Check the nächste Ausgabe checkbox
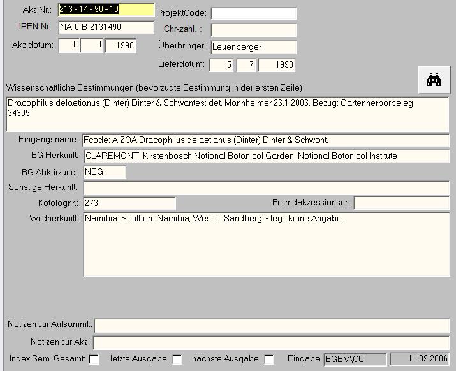This screenshot has height=371, width=456. point(269,360)
